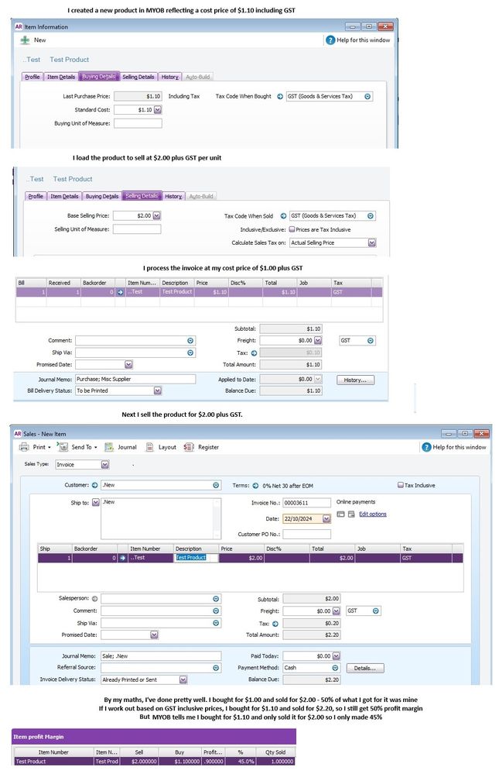The image size is (499, 774).
Task: Click the Print icon in Sales toolbar
Action: tap(23, 447)
